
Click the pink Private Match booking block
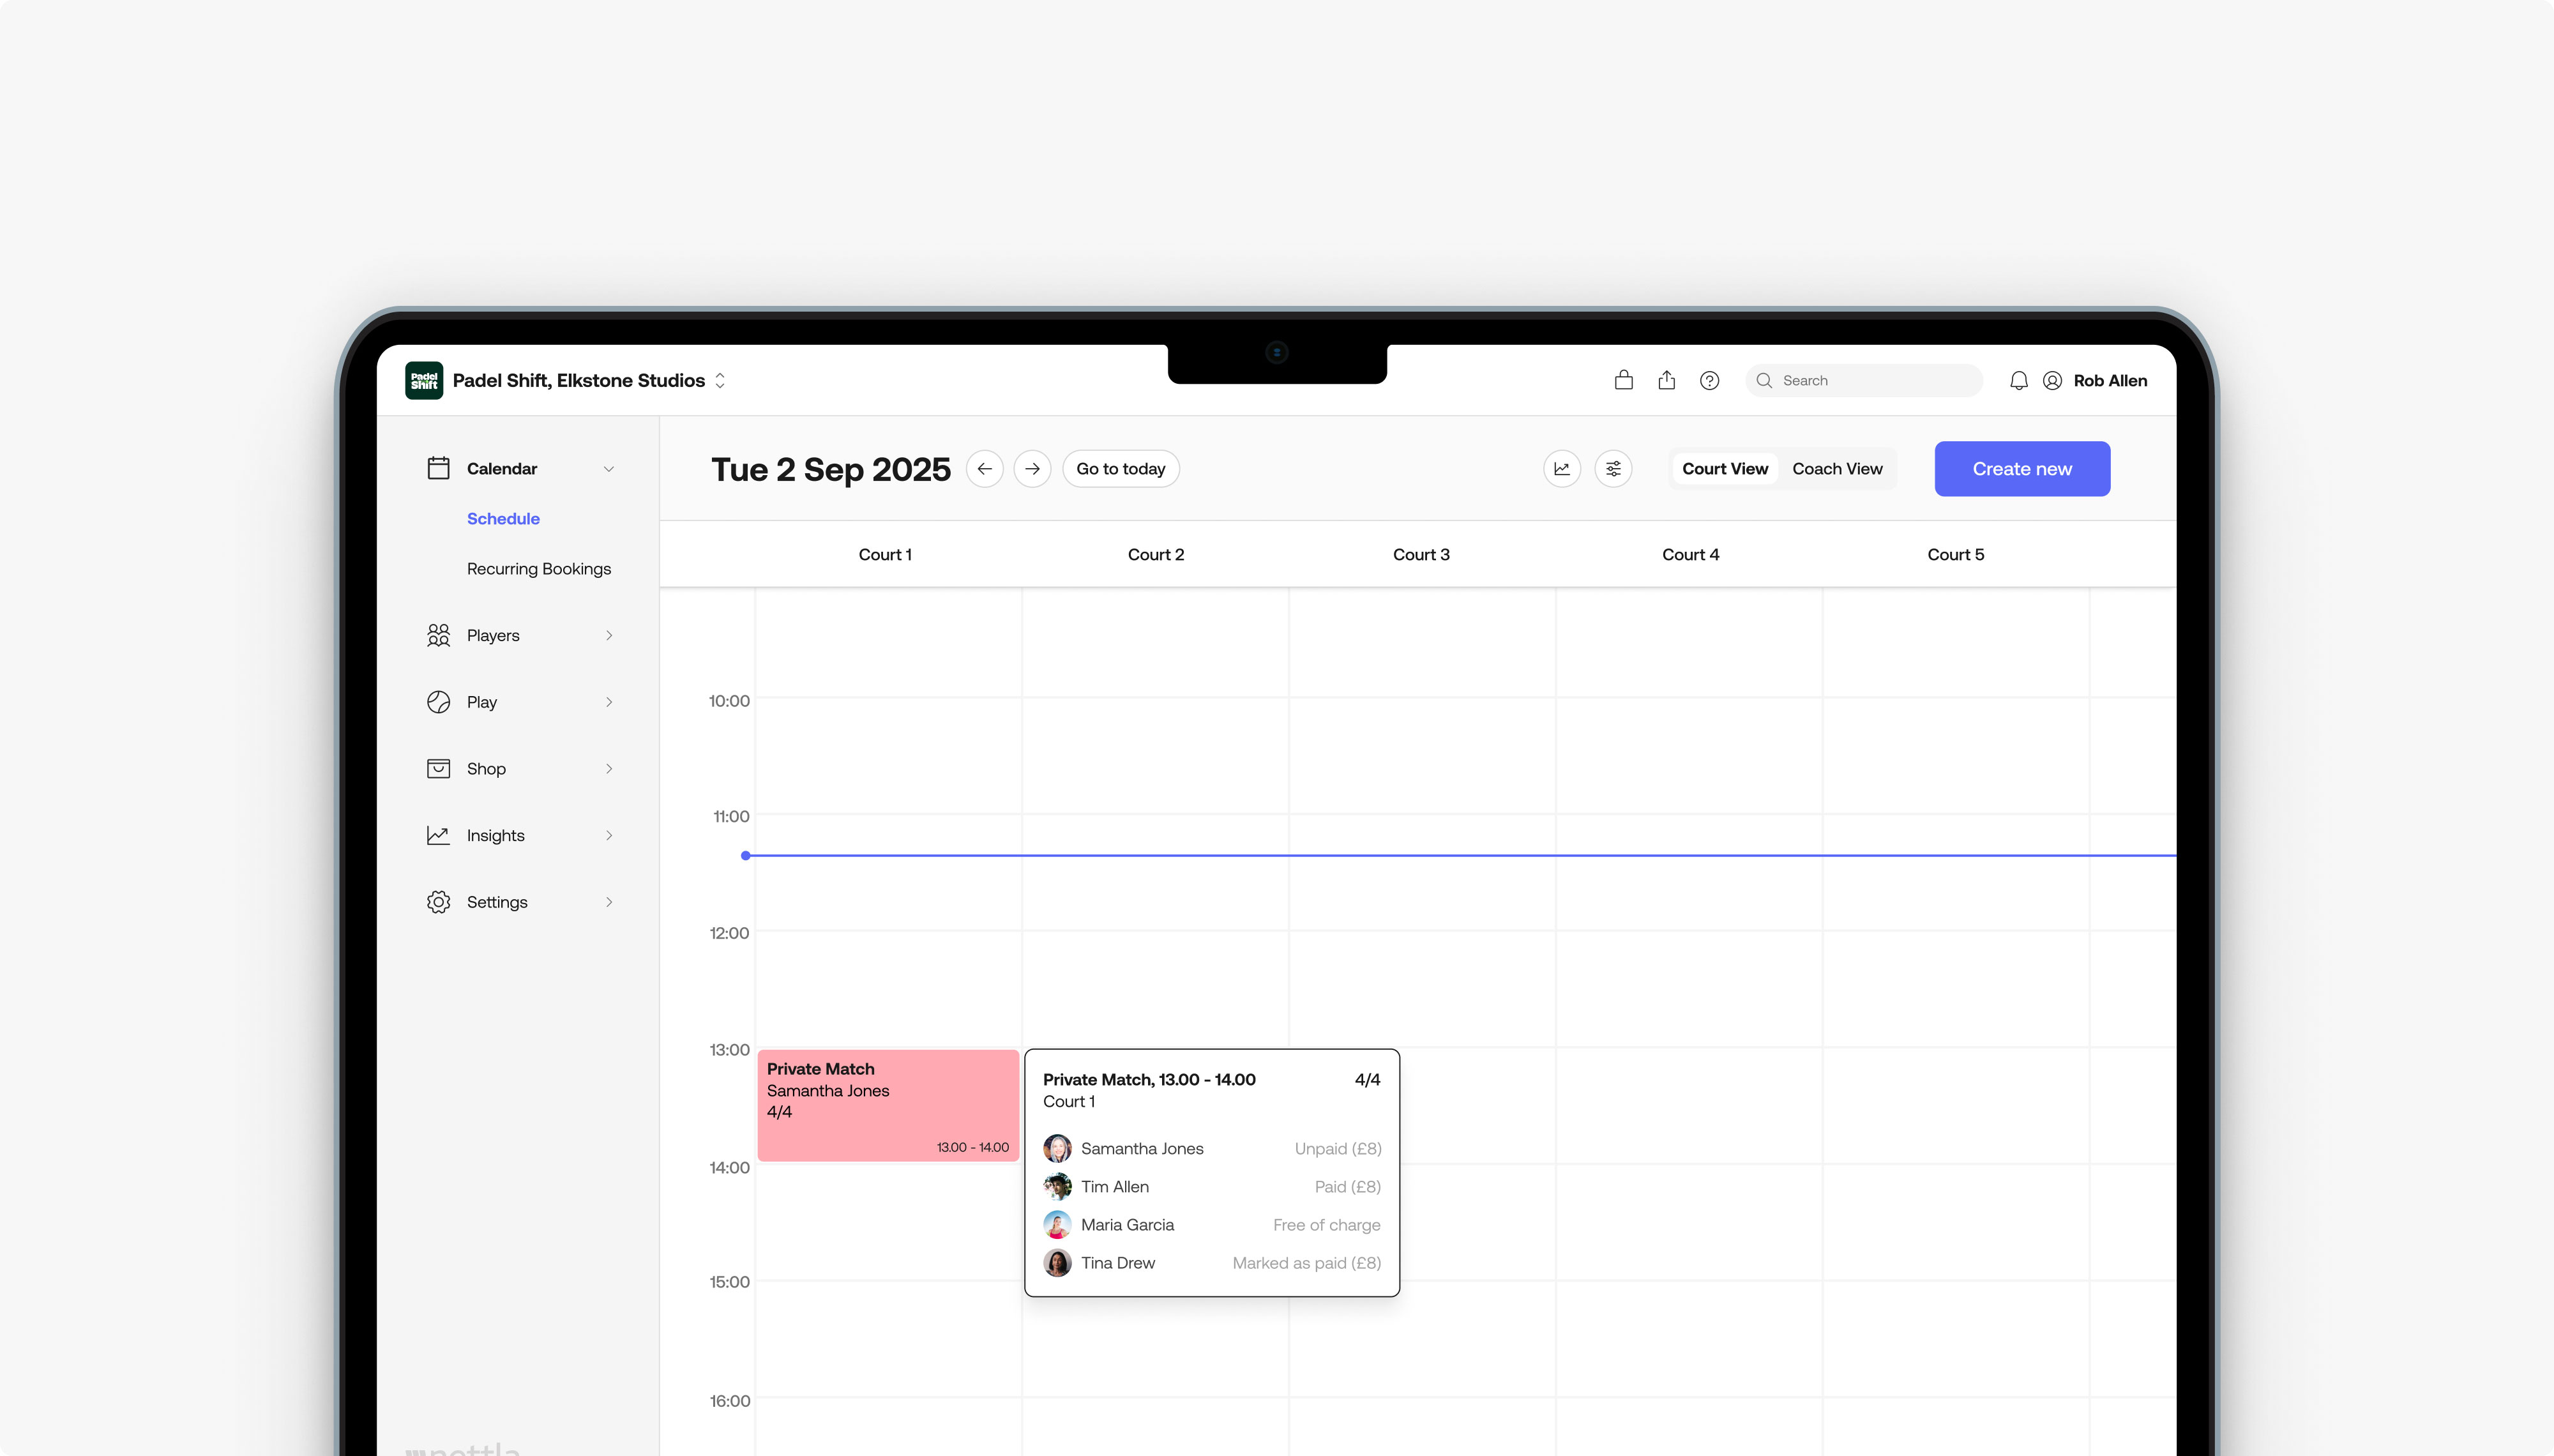[888, 1105]
